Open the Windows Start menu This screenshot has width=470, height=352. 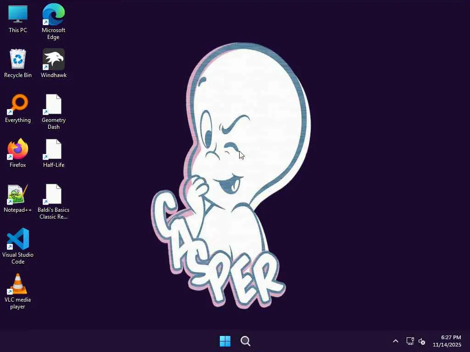click(225, 341)
